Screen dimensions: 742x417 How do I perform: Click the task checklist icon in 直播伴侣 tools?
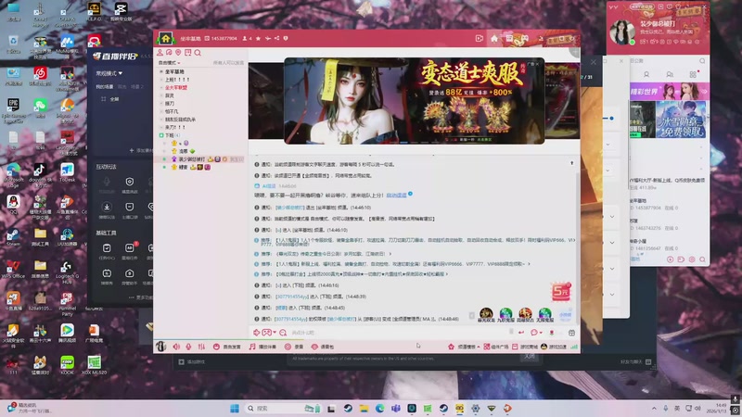click(107, 248)
